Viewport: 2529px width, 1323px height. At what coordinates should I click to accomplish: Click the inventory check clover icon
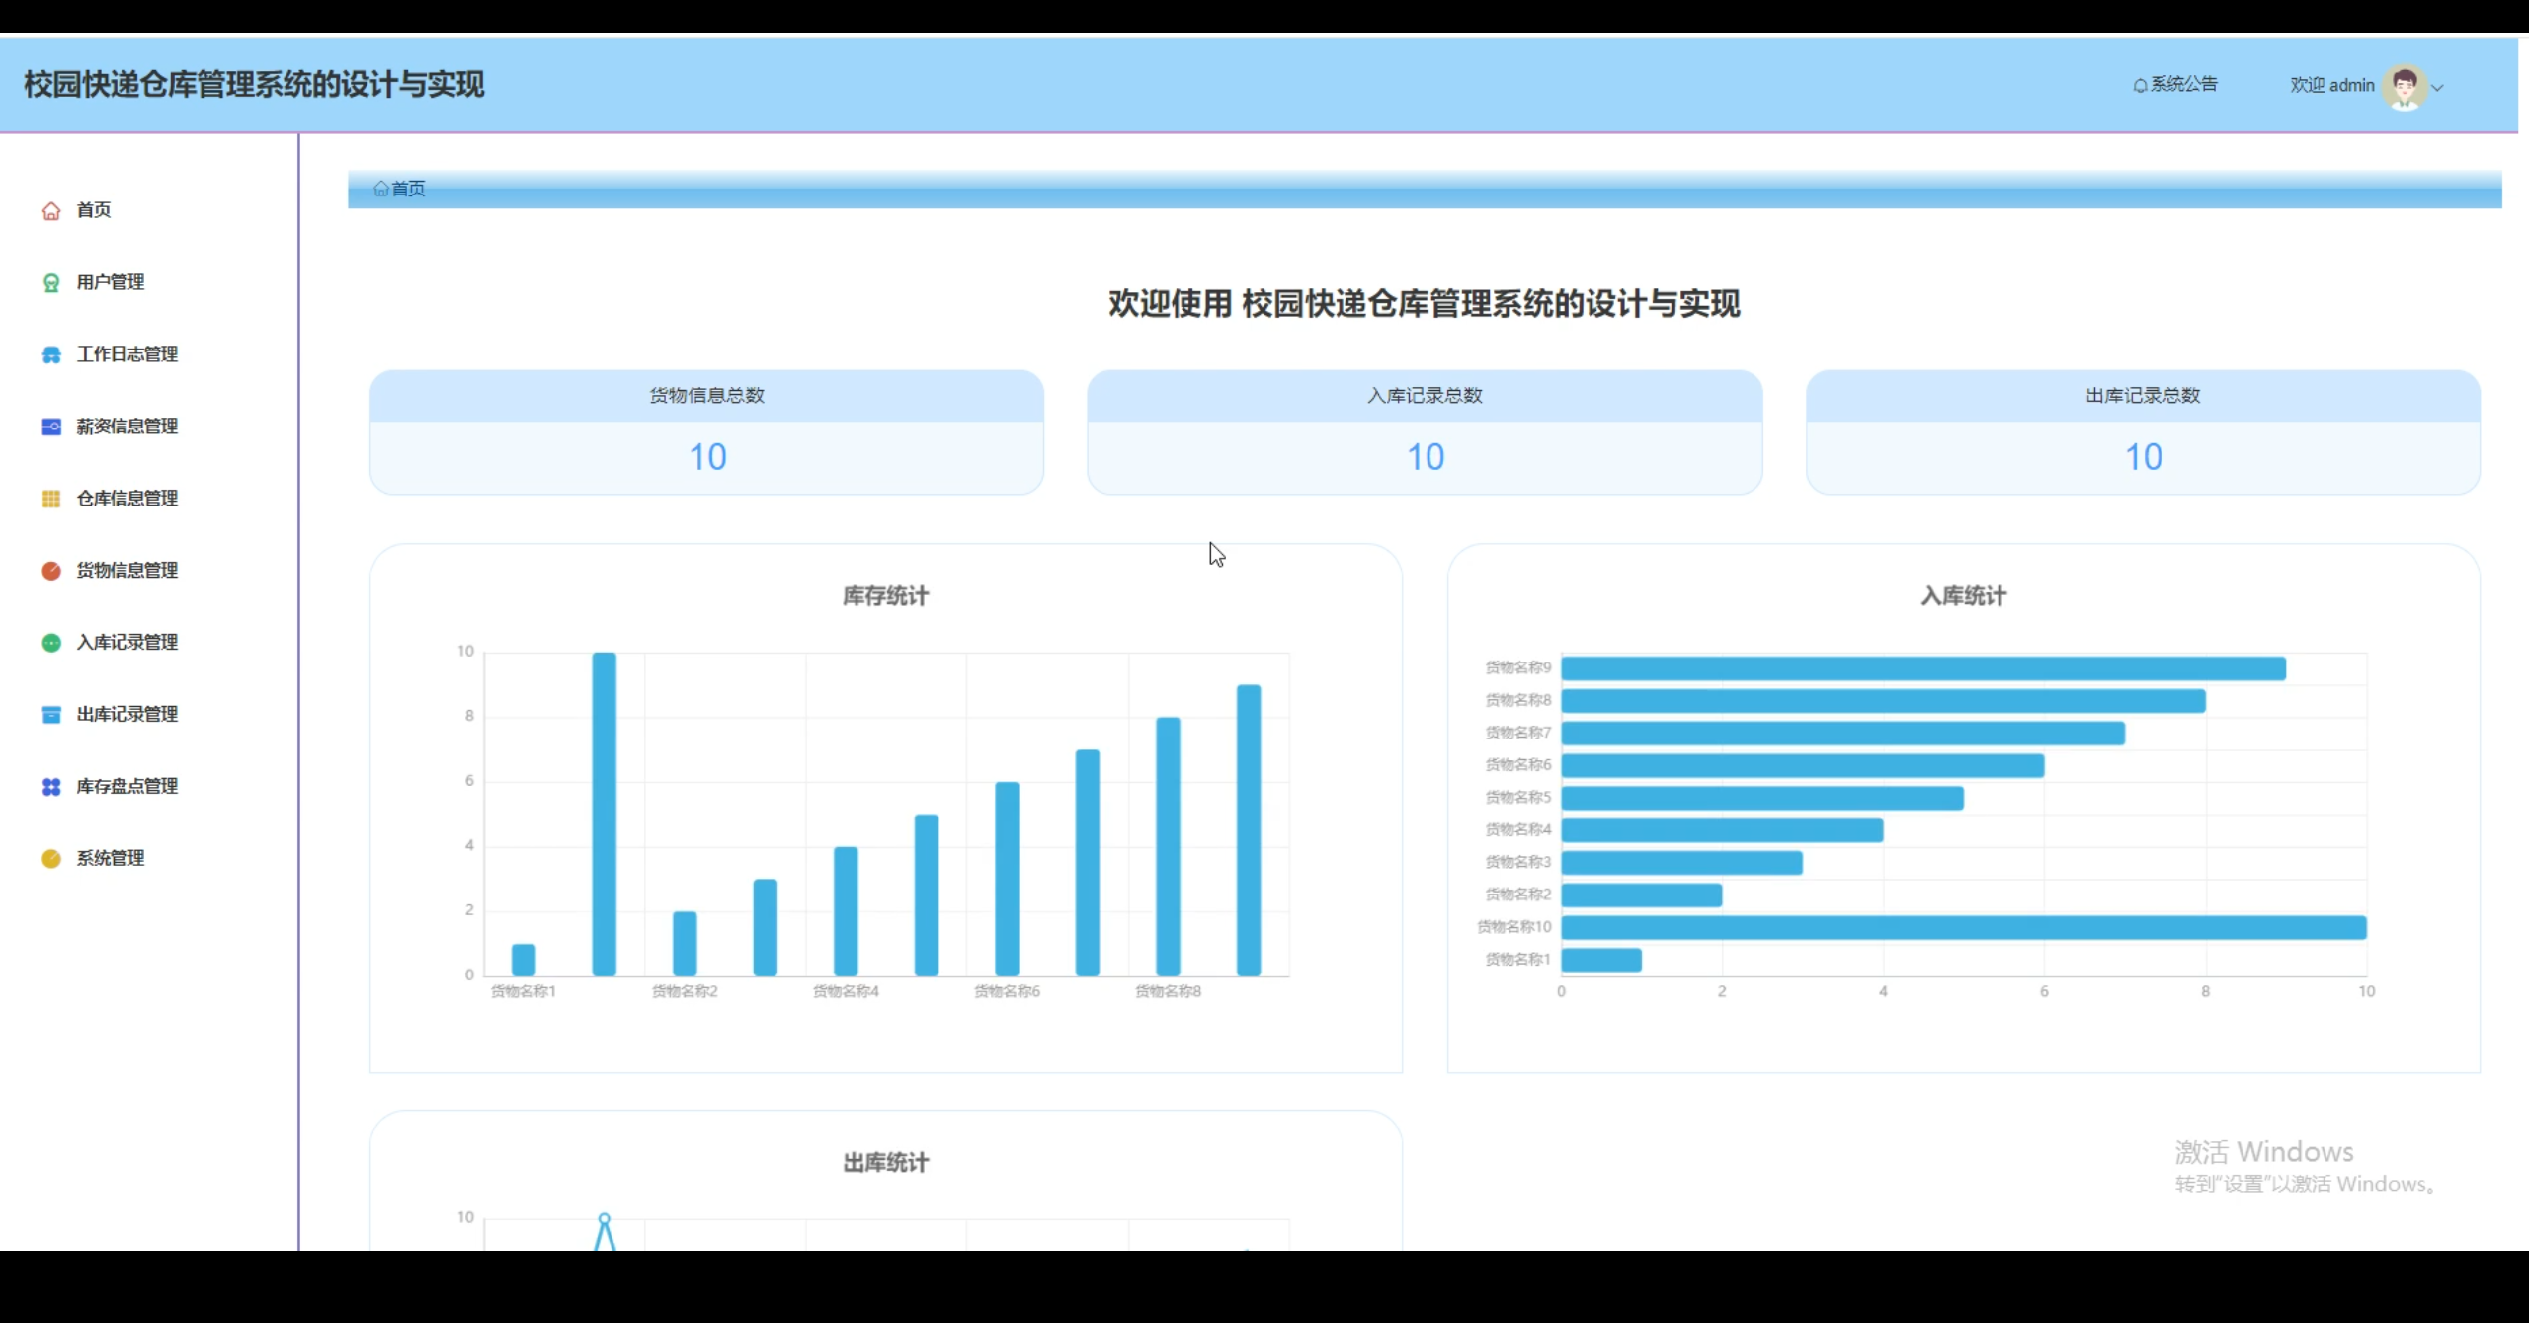pyautogui.click(x=51, y=787)
